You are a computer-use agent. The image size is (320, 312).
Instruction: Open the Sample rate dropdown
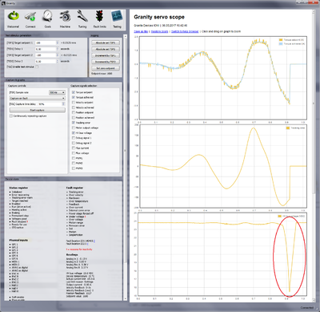(x=57, y=92)
